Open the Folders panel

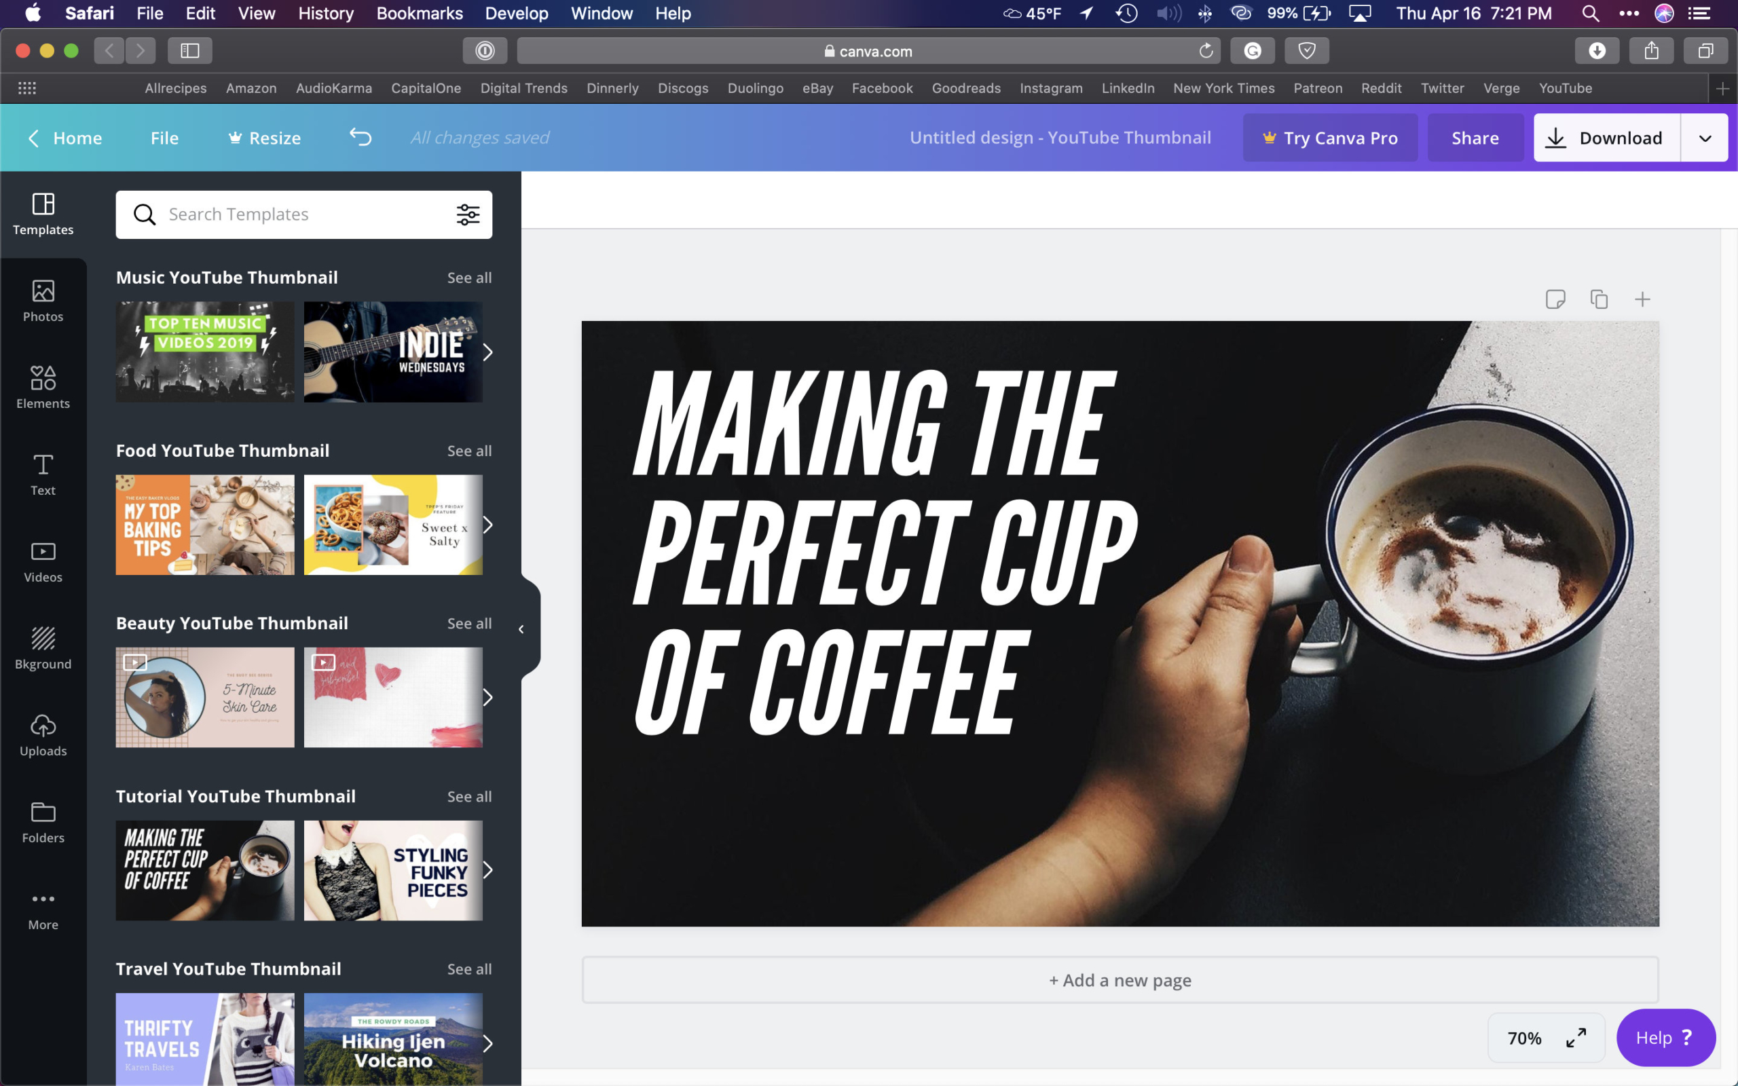click(x=43, y=821)
